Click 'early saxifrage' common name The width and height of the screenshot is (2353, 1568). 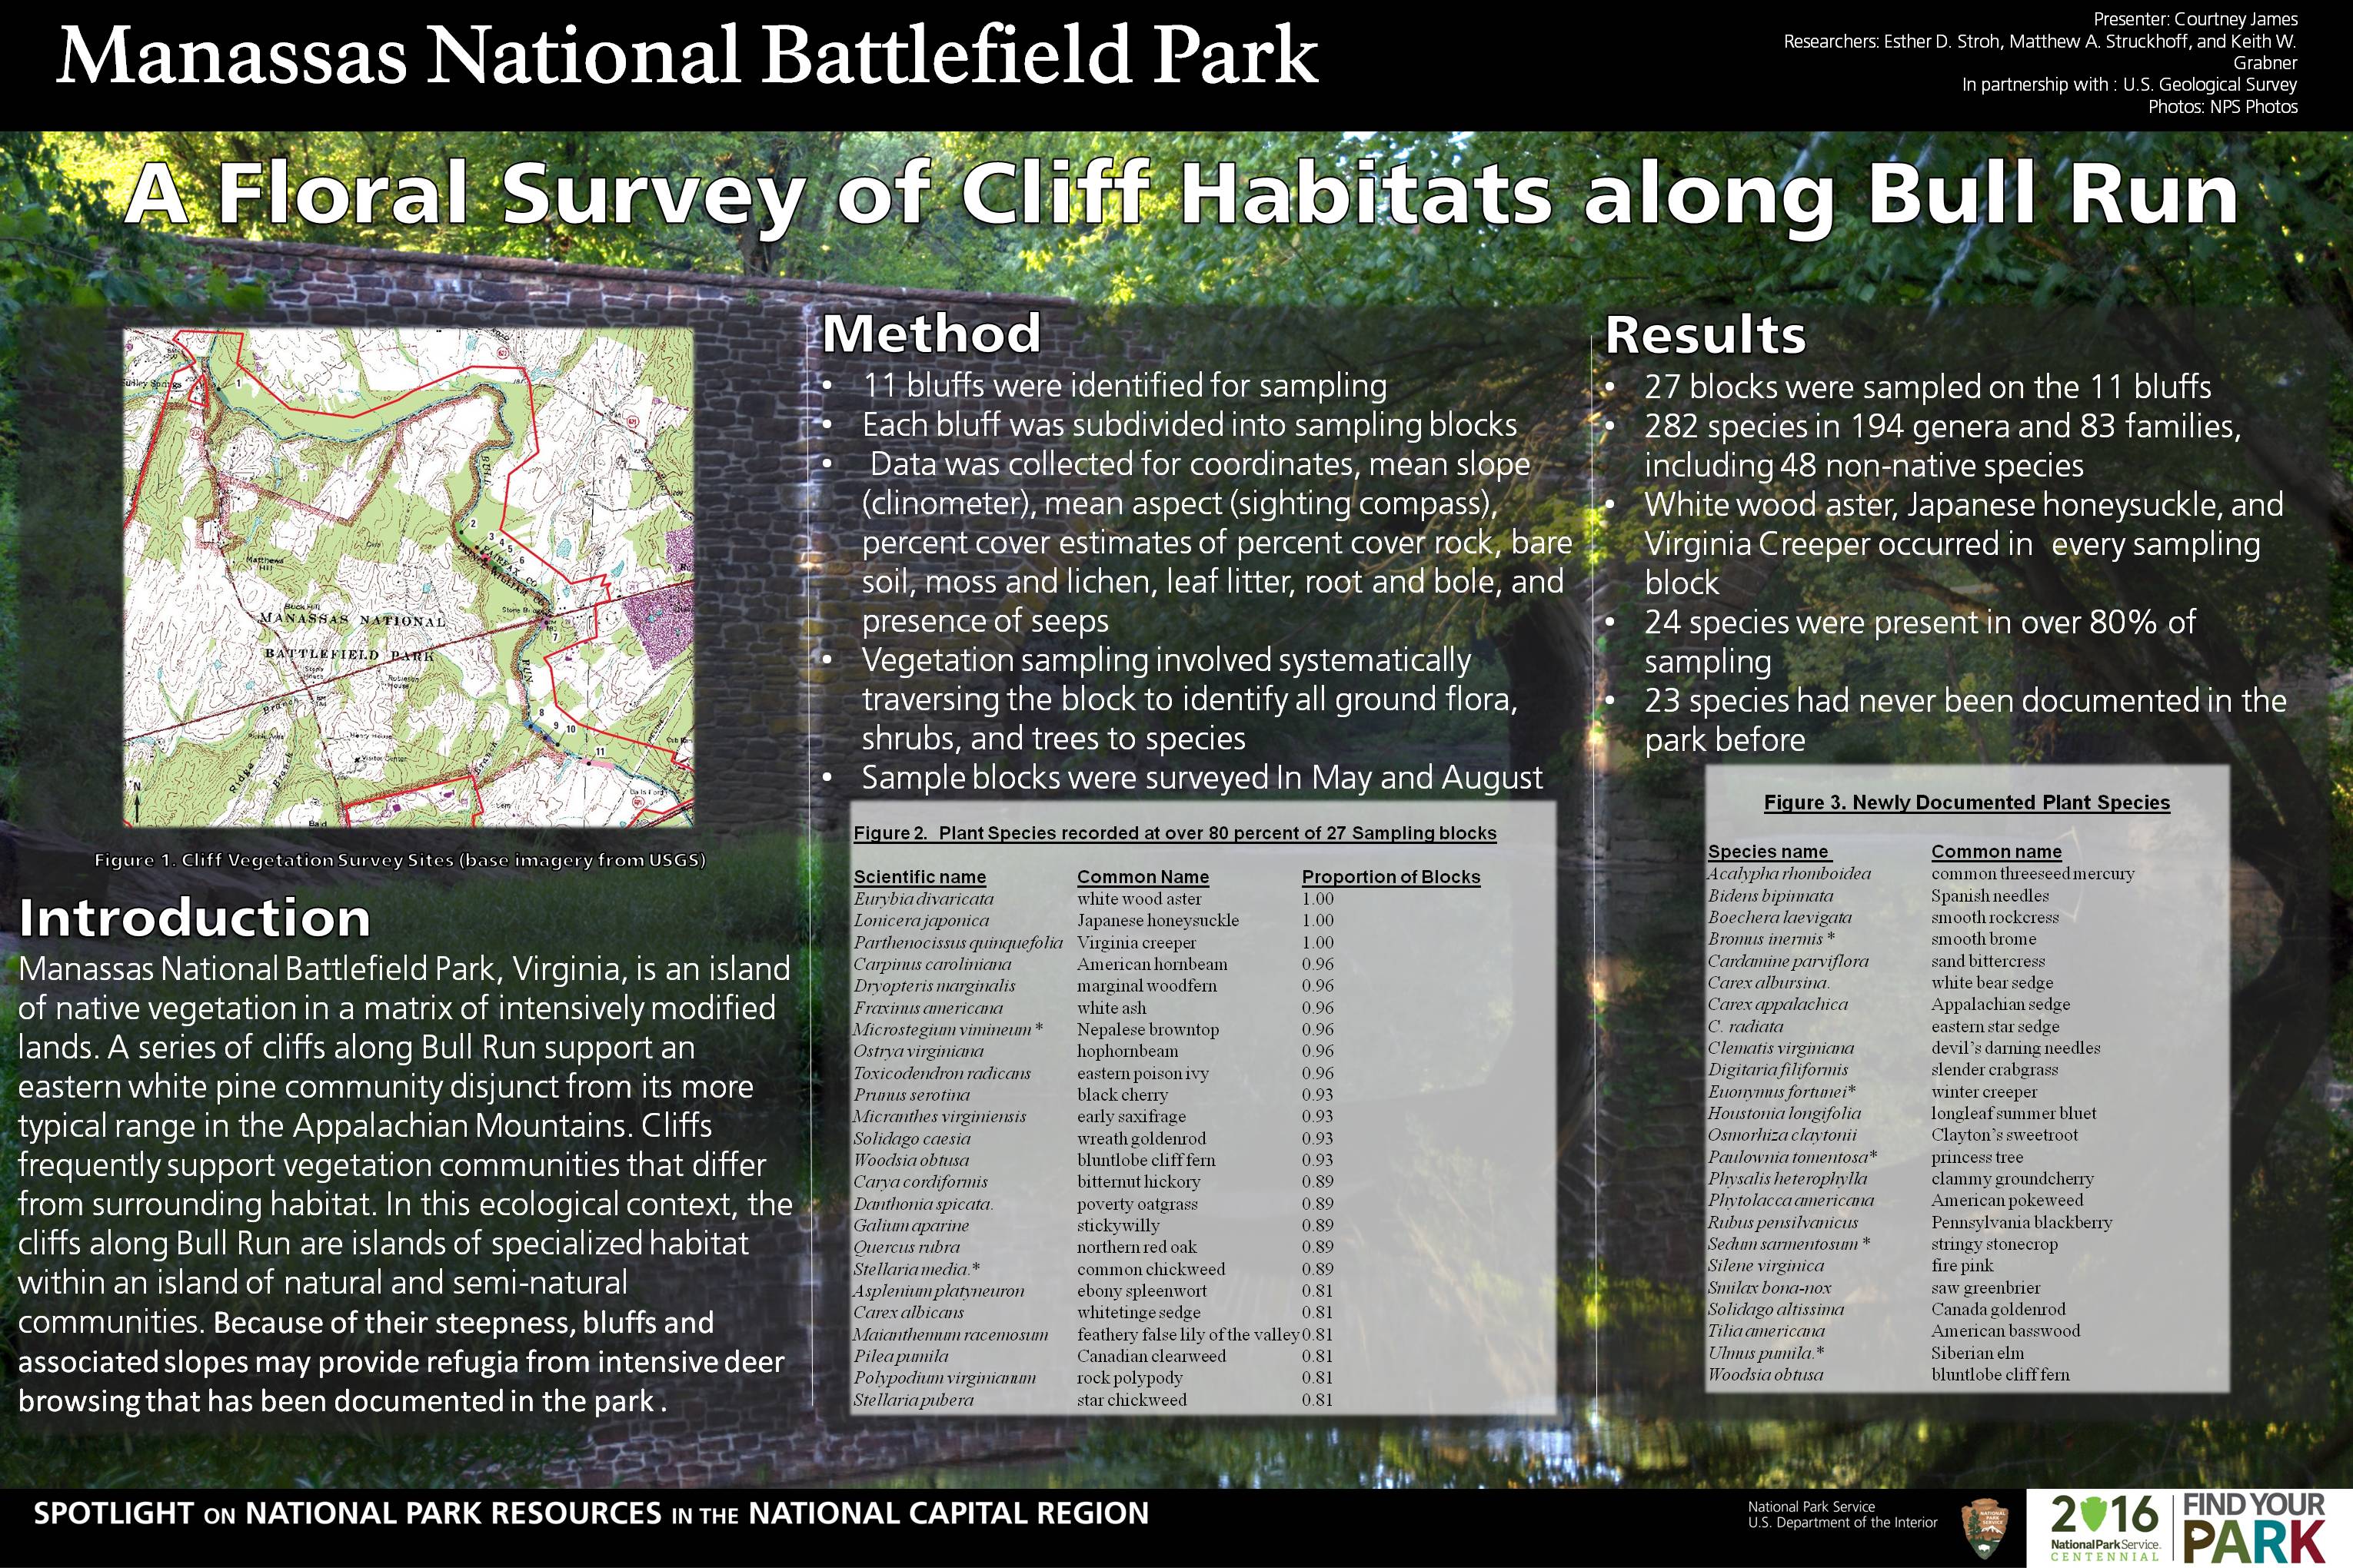pos(1130,1117)
